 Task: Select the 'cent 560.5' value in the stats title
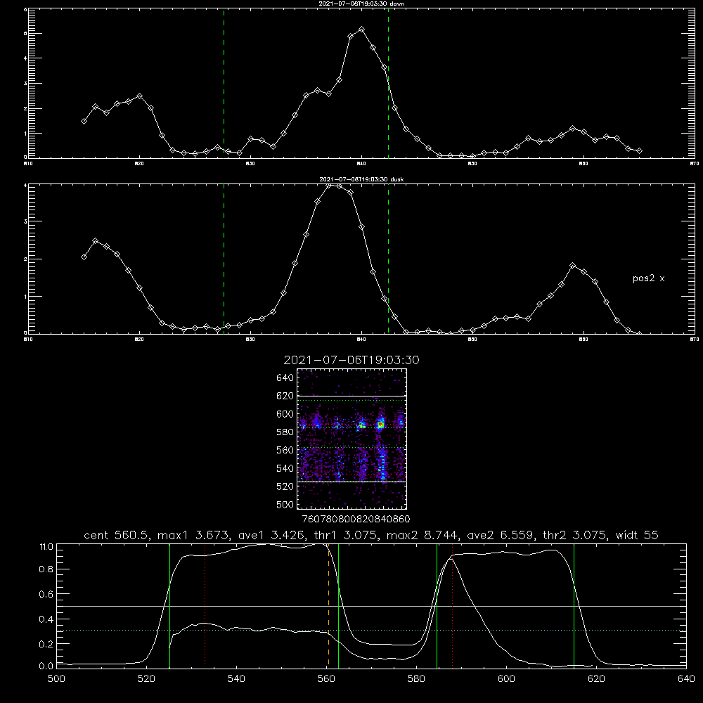[116, 535]
